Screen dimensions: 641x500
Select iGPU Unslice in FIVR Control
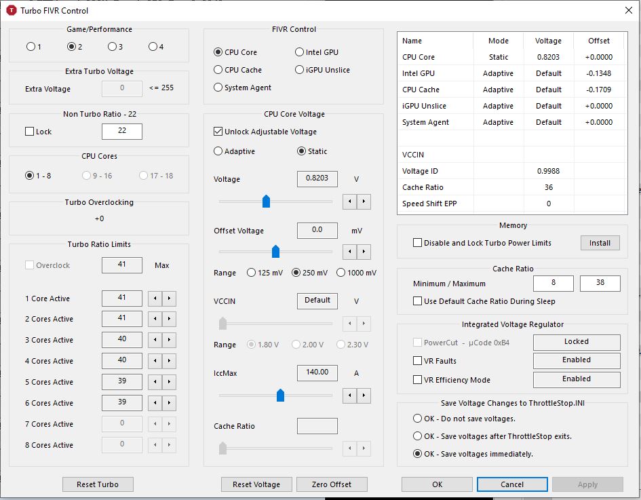323,70
